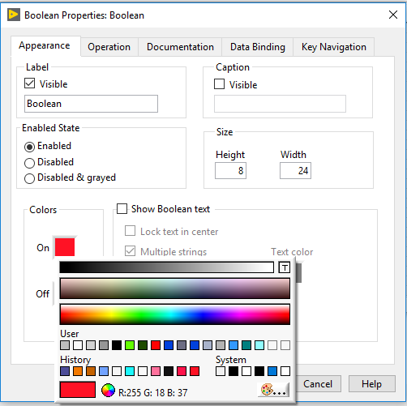The width and height of the screenshot is (407, 406).
Task: Open the Data Binding tab
Action: 258,47
